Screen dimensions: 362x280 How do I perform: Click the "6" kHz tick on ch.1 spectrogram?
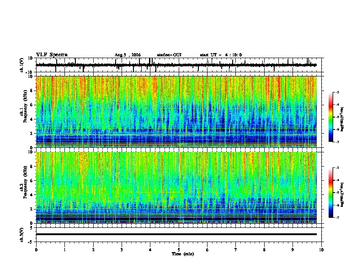[x=32, y=105]
